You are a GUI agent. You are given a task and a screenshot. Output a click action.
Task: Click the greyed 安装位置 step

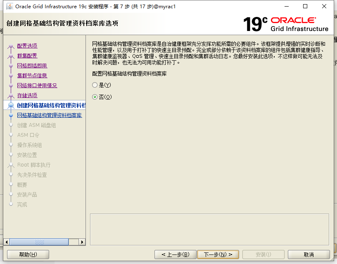click(x=27, y=155)
